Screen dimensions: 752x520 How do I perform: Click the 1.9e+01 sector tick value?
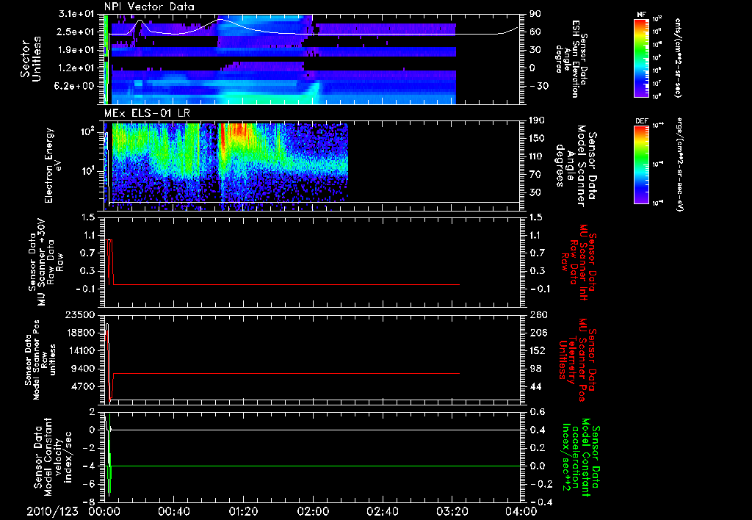click(76, 50)
